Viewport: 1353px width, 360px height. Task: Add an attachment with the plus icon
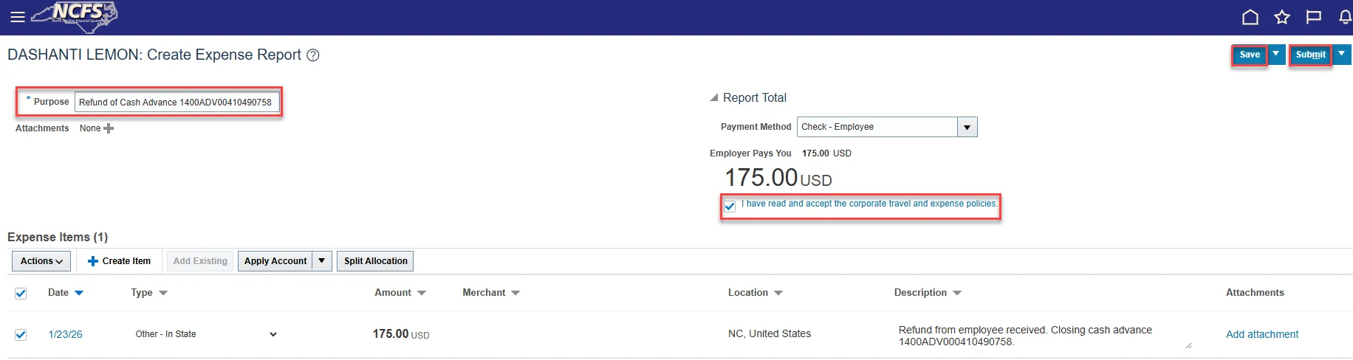click(109, 128)
